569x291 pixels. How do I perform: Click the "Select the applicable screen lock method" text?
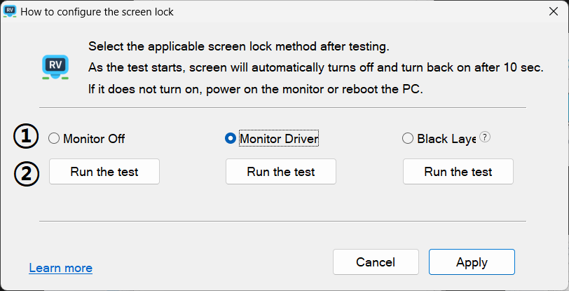click(238, 47)
